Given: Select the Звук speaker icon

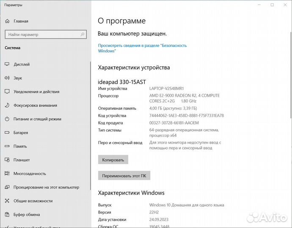Looking at the screenshot, I should [x=7, y=78].
